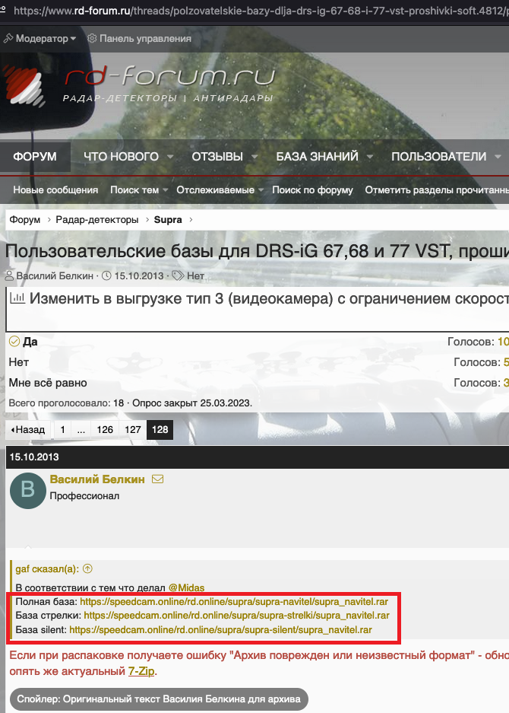The height and width of the screenshot is (713, 509).
Task: Click the envelope icon beside Василий Белкин
Action: pyautogui.click(x=158, y=479)
